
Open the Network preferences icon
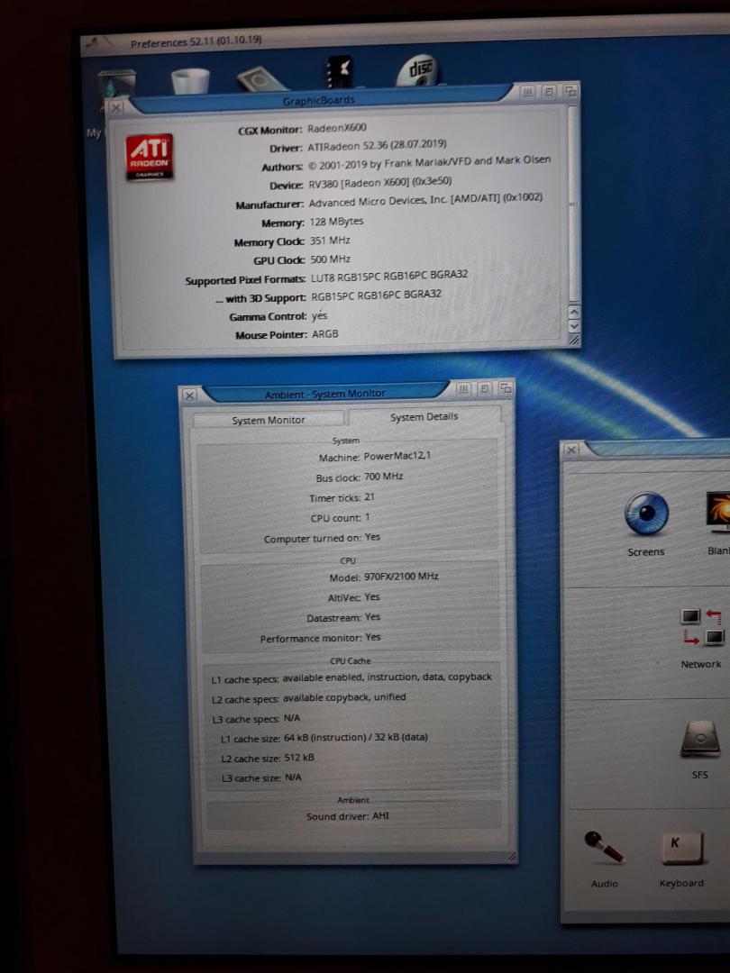click(701, 627)
